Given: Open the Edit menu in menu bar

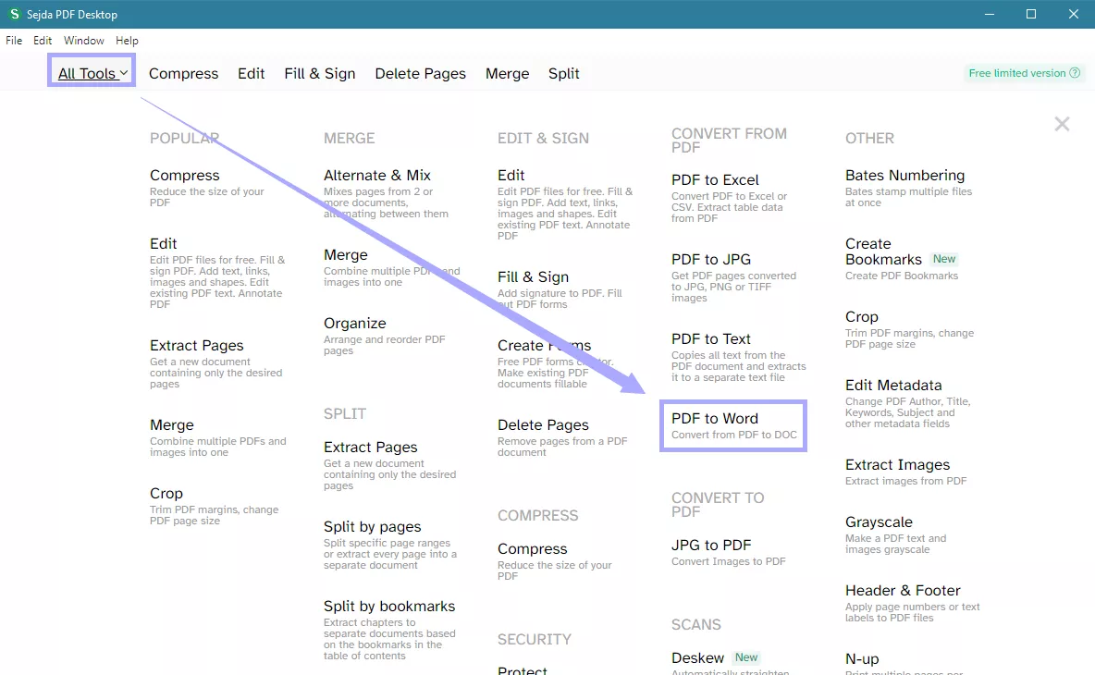Looking at the screenshot, I should coord(43,41).
